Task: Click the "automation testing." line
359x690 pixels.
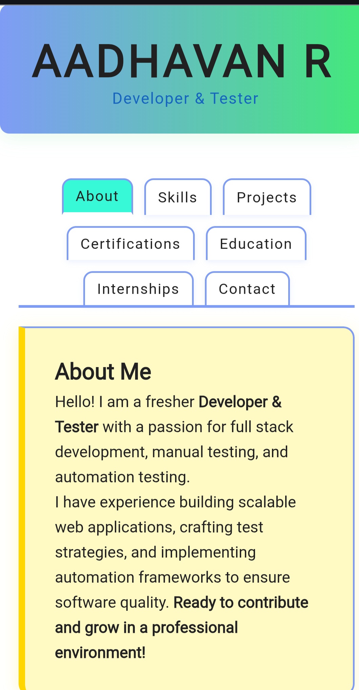Action: (x=122, y=477)
